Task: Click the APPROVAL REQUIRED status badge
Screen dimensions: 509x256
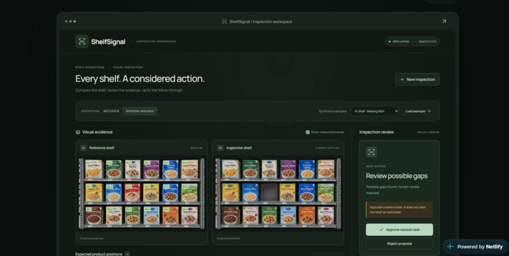Action: click(140, 111)
